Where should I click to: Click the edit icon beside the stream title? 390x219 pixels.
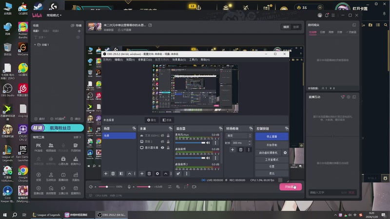pyautogui.click(x=150, y=25)
